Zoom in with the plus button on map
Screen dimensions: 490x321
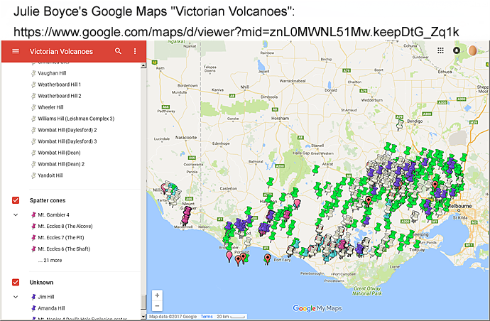coord(157,295)
